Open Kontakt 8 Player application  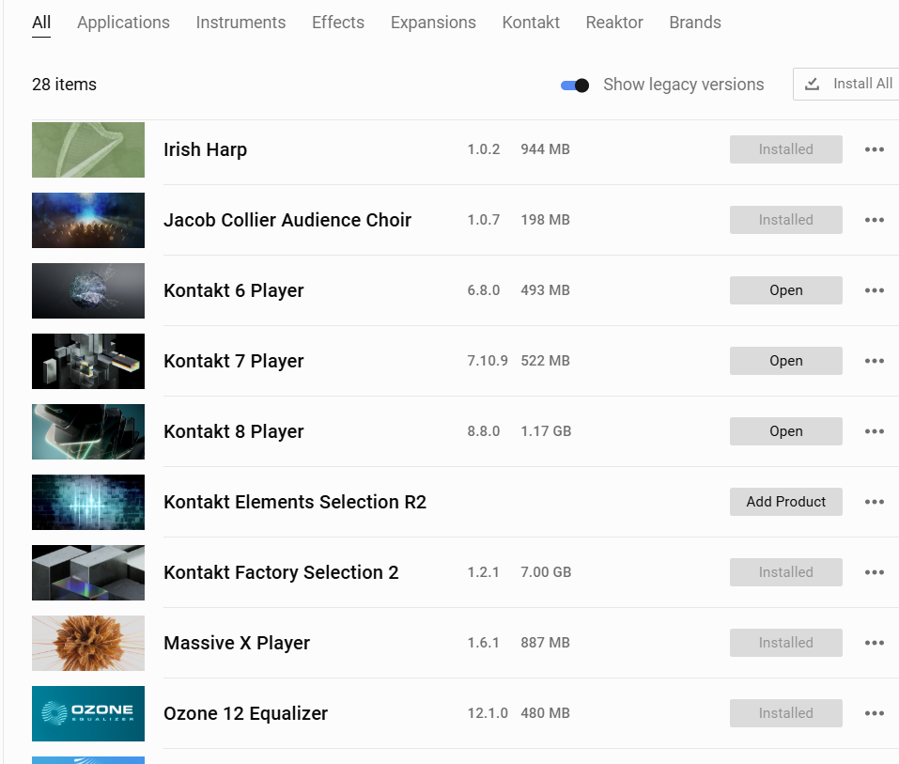tap(786, 431)
